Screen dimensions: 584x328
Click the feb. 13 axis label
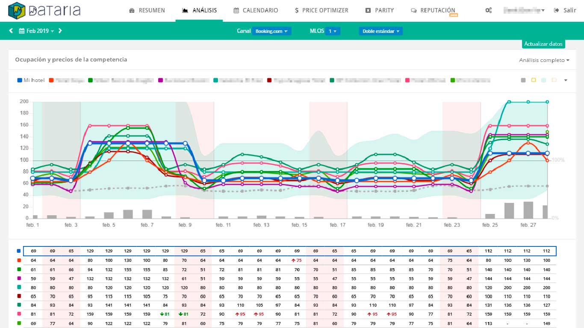[260, 225]
